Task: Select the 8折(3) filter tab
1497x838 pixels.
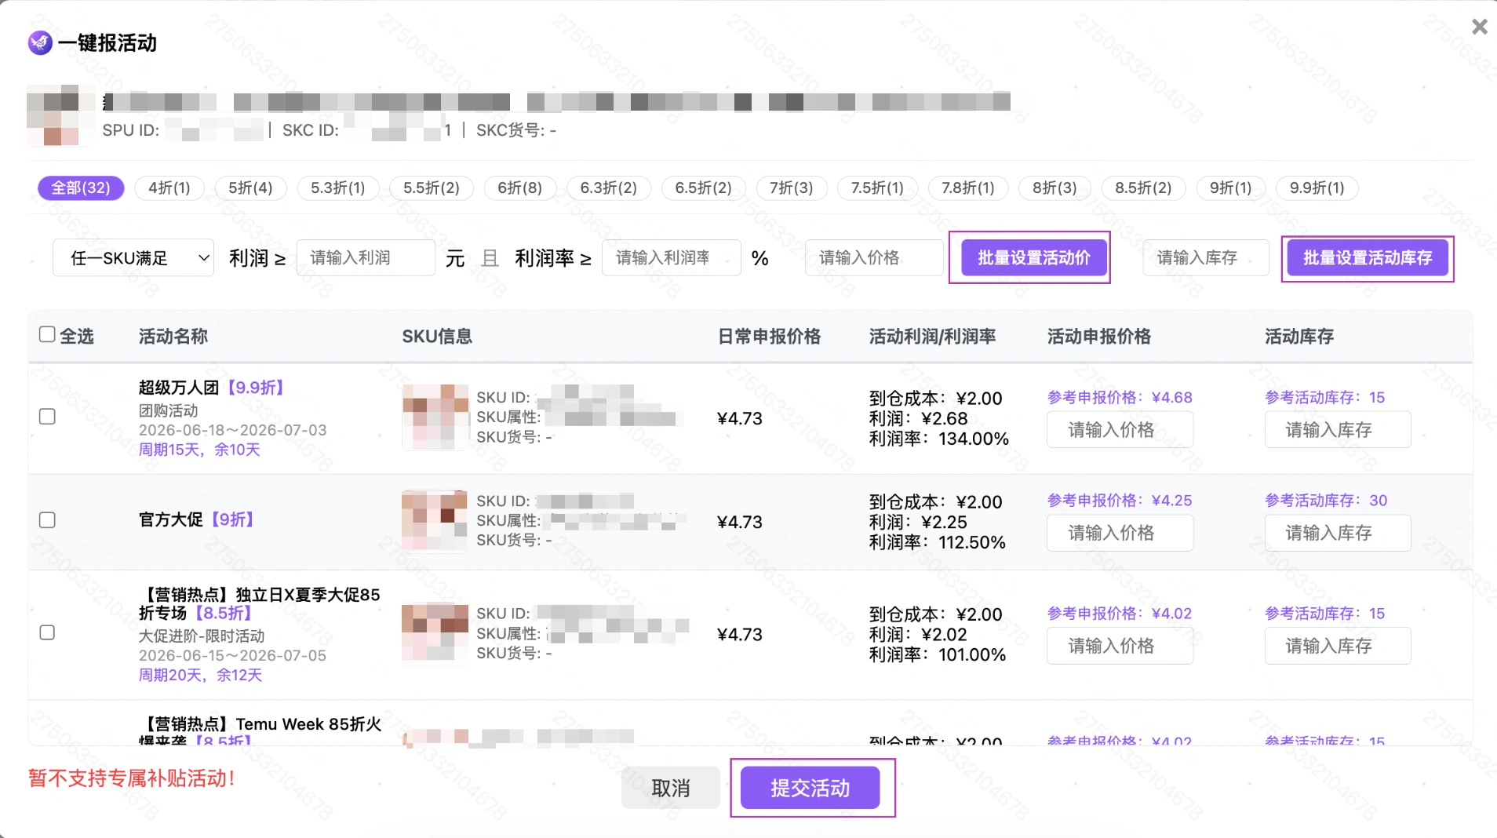Action: [x=1055, y=188]
